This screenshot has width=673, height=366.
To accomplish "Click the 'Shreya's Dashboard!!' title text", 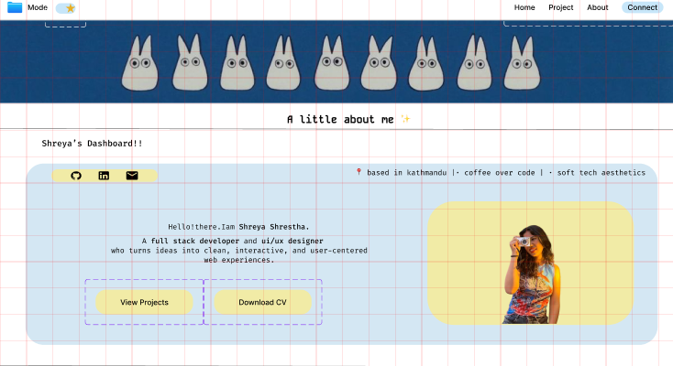I will (x=92, y=144).
